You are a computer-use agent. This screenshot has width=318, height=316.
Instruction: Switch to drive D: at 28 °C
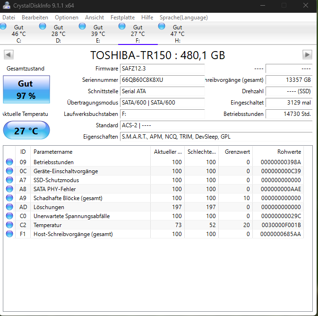pos(58,34)
